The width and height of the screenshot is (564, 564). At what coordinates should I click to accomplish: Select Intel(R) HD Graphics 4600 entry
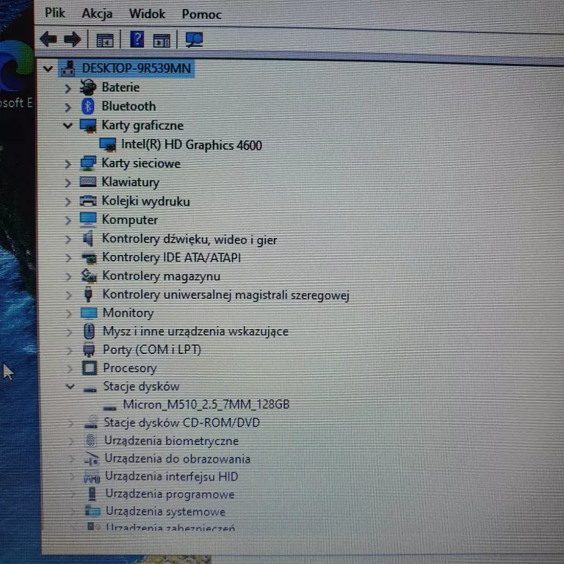pyautogui.click(x=192, y=145)
